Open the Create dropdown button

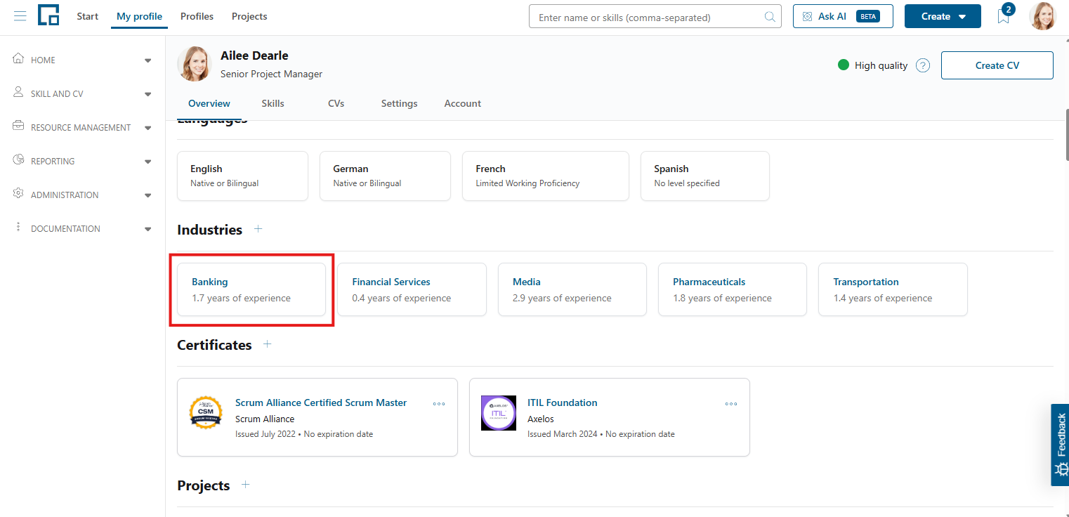point(943,16)
